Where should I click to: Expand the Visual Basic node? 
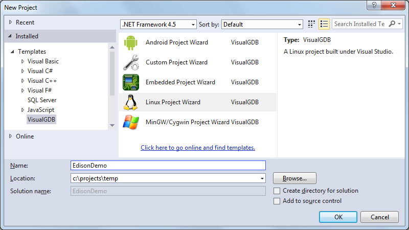(x=22, y=61)
